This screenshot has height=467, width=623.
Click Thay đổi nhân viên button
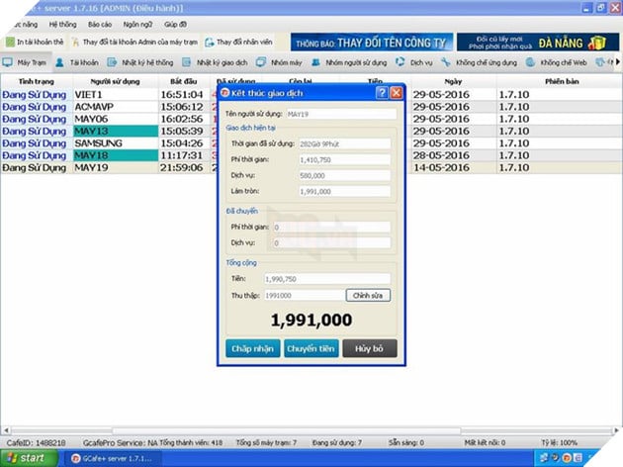[242, 43]
